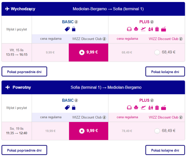The height and width of the screenshot is (157, 186).
Task: Click the outbound PLUS WIZZ Discount Club info icon
Action: pyautogui.click(x=181, y=39)
